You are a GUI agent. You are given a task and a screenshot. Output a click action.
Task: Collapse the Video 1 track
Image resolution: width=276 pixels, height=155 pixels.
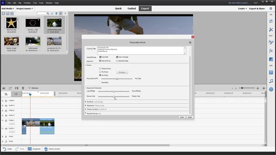click(3, 121)
